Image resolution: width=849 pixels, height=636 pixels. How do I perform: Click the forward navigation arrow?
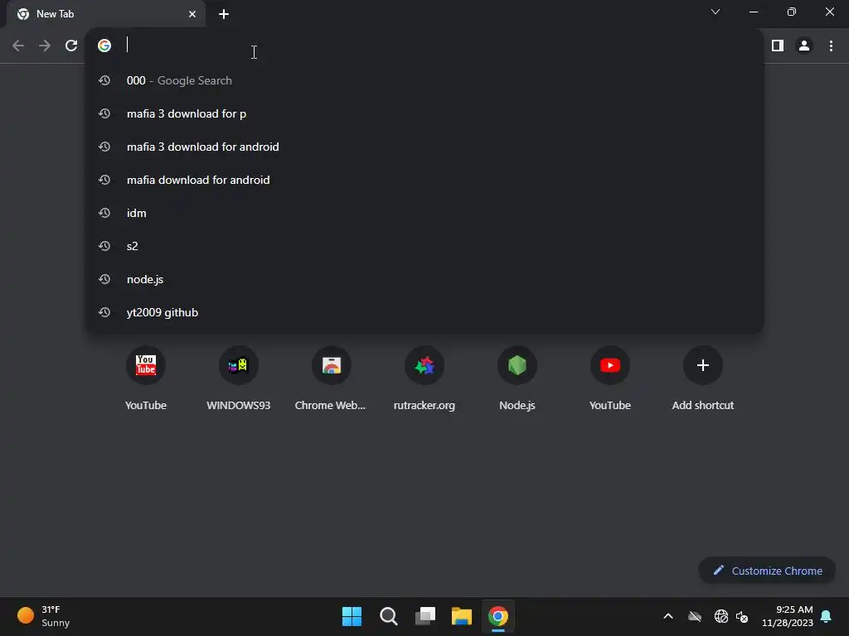pos(45,46)
